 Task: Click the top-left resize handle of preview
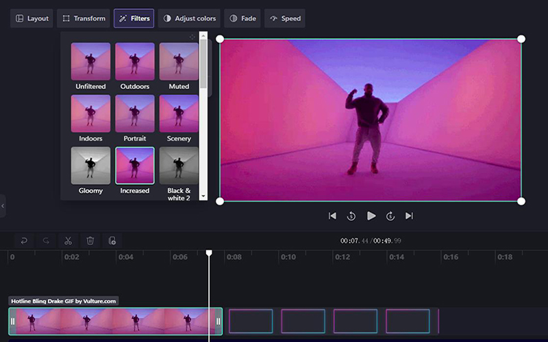point(220,39)
